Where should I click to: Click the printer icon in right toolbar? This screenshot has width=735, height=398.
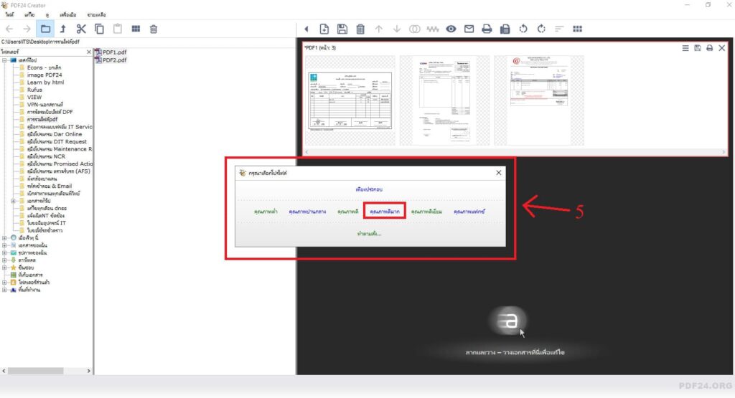pyautogui.click(x=487, y=29)
